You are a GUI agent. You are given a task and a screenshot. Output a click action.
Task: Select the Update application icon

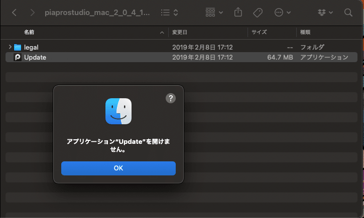click(18, 57)
